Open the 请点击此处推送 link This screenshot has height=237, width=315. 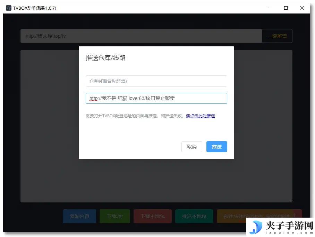[x=200, y=116]
